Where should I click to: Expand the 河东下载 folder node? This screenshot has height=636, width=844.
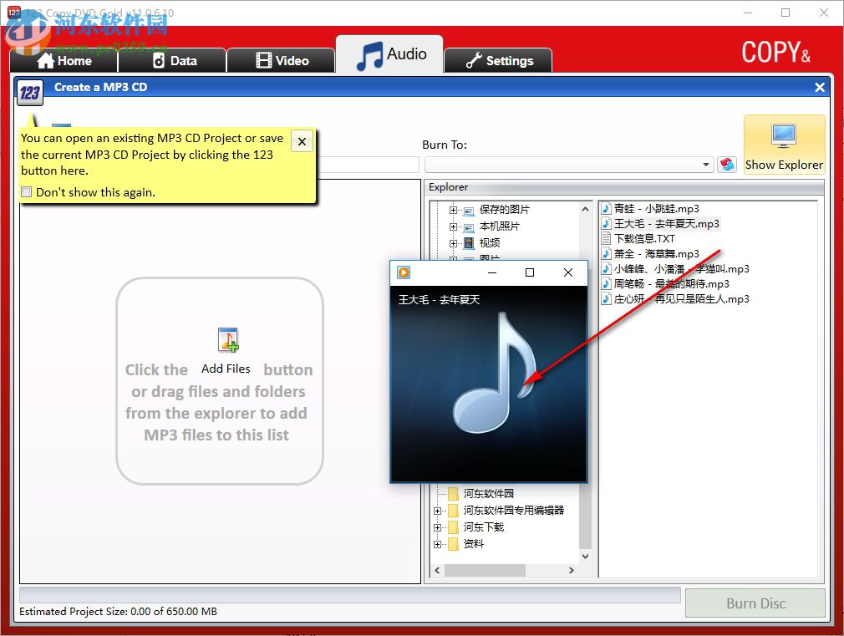[438, 527]
